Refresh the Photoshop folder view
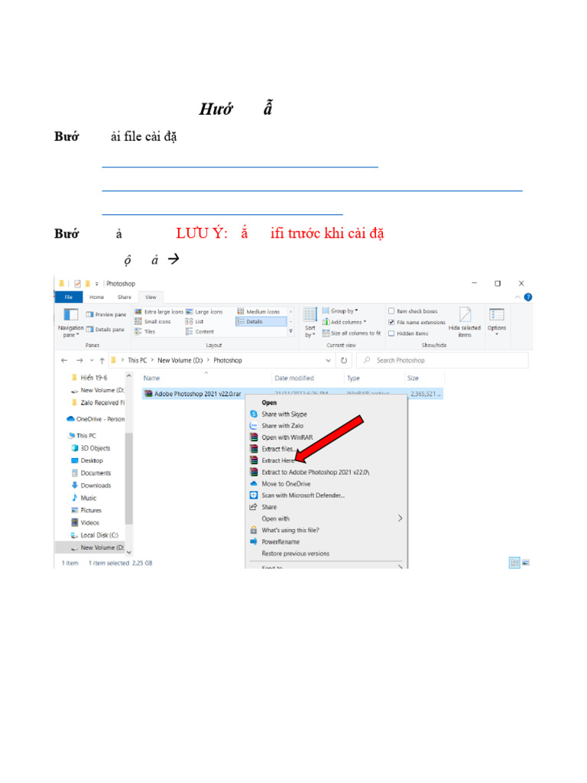 344,361
